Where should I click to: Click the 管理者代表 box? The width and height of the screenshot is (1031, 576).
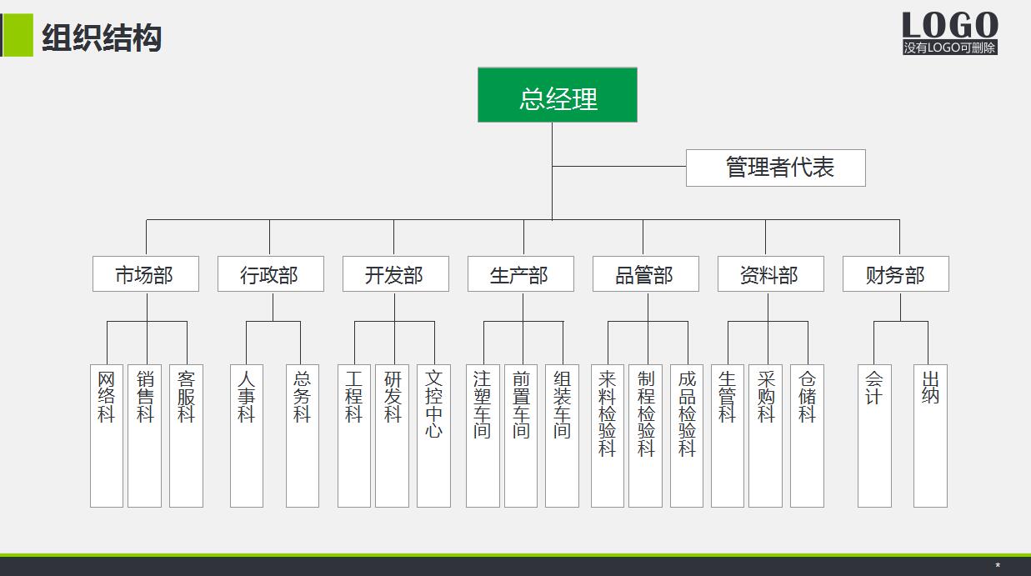click(775, 168)
